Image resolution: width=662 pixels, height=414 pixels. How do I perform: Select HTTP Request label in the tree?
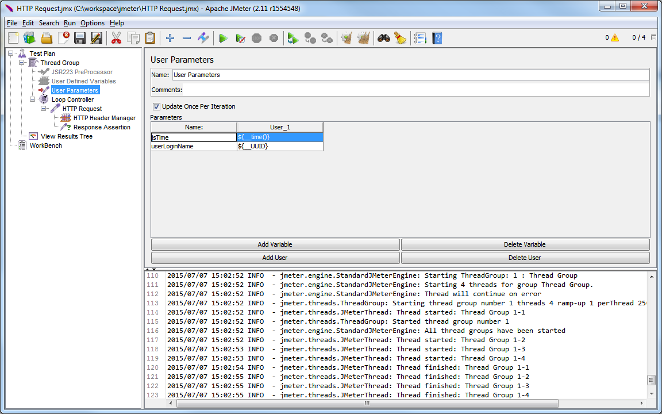pyautogui.click(x=82, y=109)
